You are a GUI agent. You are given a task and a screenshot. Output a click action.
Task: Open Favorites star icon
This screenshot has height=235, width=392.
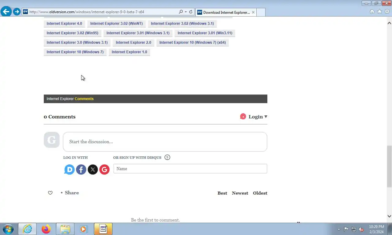[379, 12]
